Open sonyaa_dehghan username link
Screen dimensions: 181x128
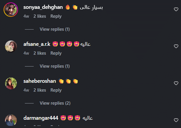(43, 7)
